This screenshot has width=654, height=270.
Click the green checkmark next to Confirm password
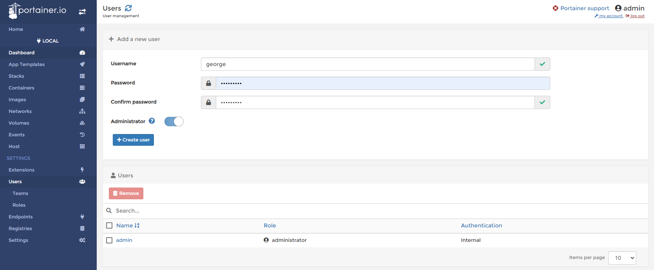(x=542, y=102)
